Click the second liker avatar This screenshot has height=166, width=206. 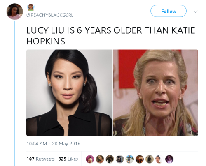[100, 159]
